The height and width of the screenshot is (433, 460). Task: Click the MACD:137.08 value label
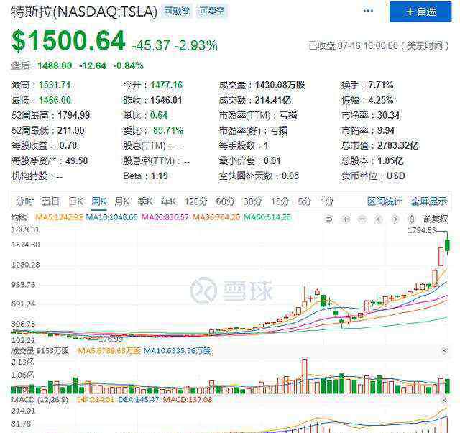click(188, 400)
